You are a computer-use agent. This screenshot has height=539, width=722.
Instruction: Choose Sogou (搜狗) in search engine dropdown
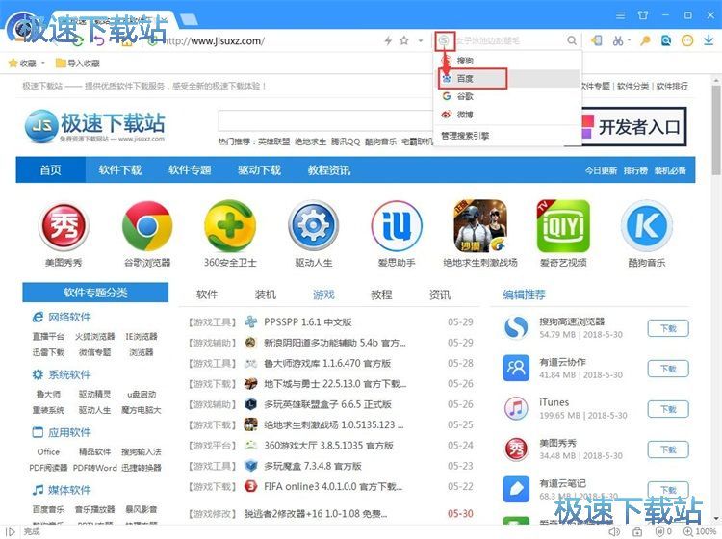click(506, 61)
